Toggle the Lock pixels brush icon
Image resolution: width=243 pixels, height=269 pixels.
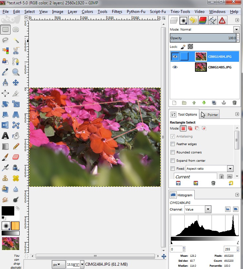[x=183, y=46]
